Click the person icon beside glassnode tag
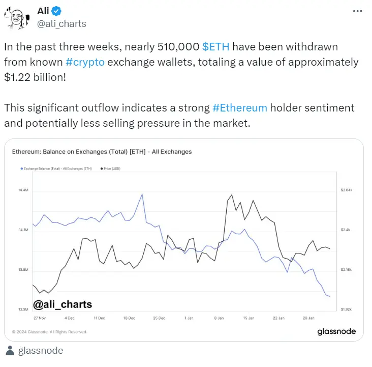Viewport: 372px width, 367px height. [10, 351]
